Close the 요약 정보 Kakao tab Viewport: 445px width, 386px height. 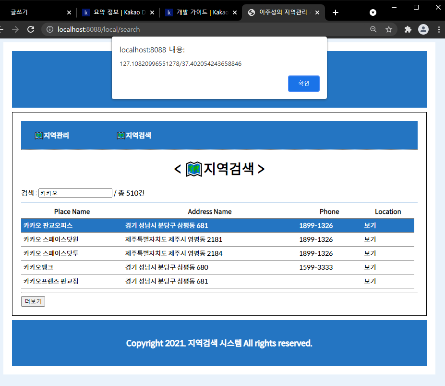pyautogui.click(x=152, y=12)
